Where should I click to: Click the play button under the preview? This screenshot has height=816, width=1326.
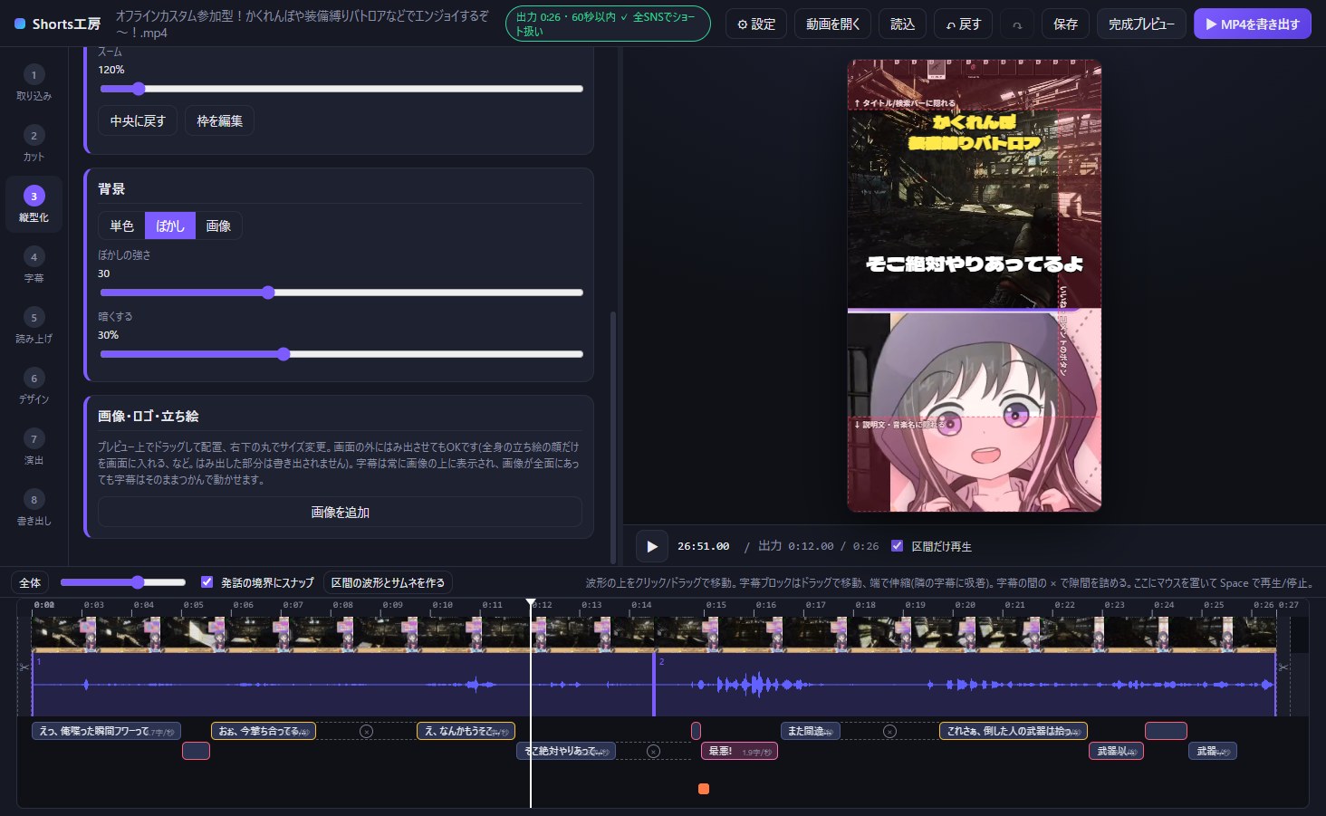pos(652,546)
